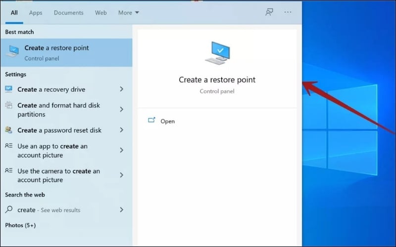Expand Use an app to create account picture chevron
Screen dimensions: 396x247
click(121, 150)
